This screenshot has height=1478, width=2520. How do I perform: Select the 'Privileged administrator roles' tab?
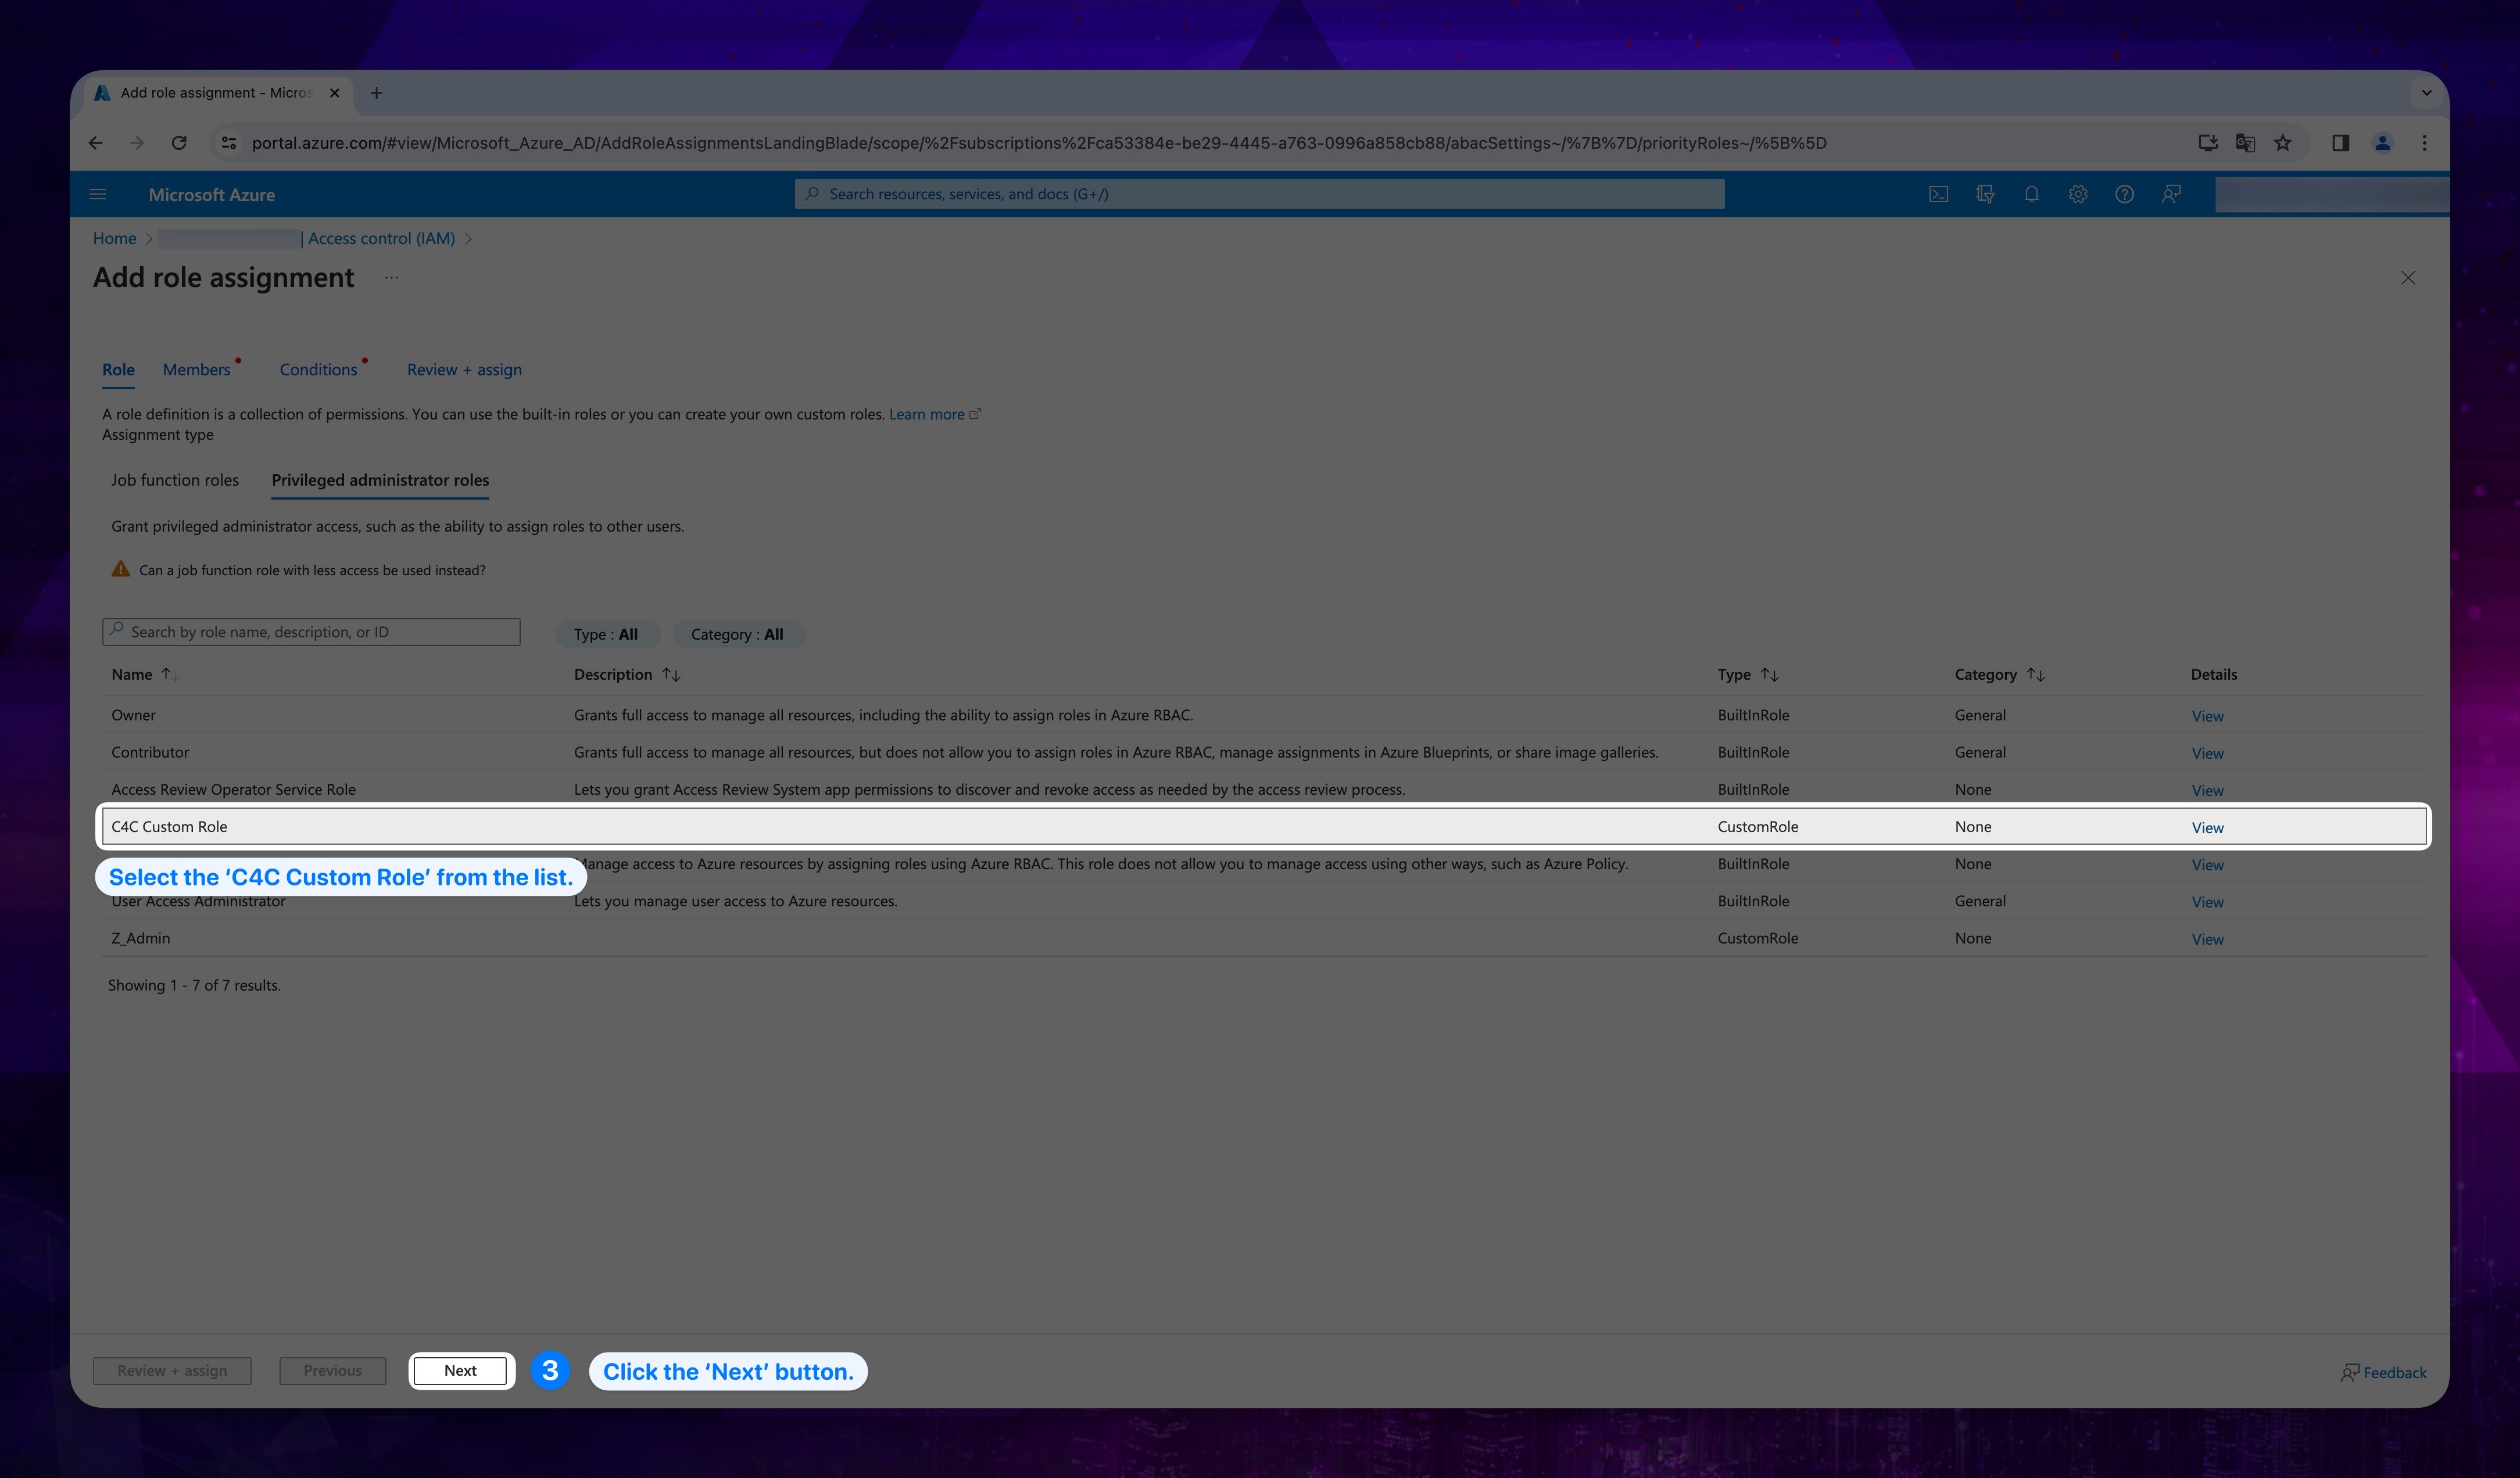380,479
